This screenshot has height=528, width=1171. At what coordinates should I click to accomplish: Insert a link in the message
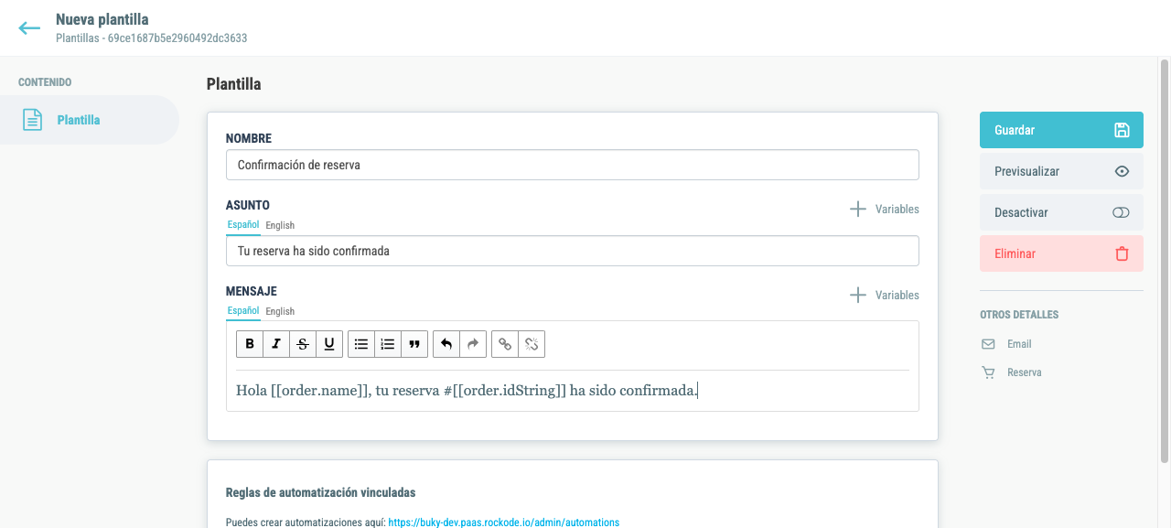(x=505, y=344)
